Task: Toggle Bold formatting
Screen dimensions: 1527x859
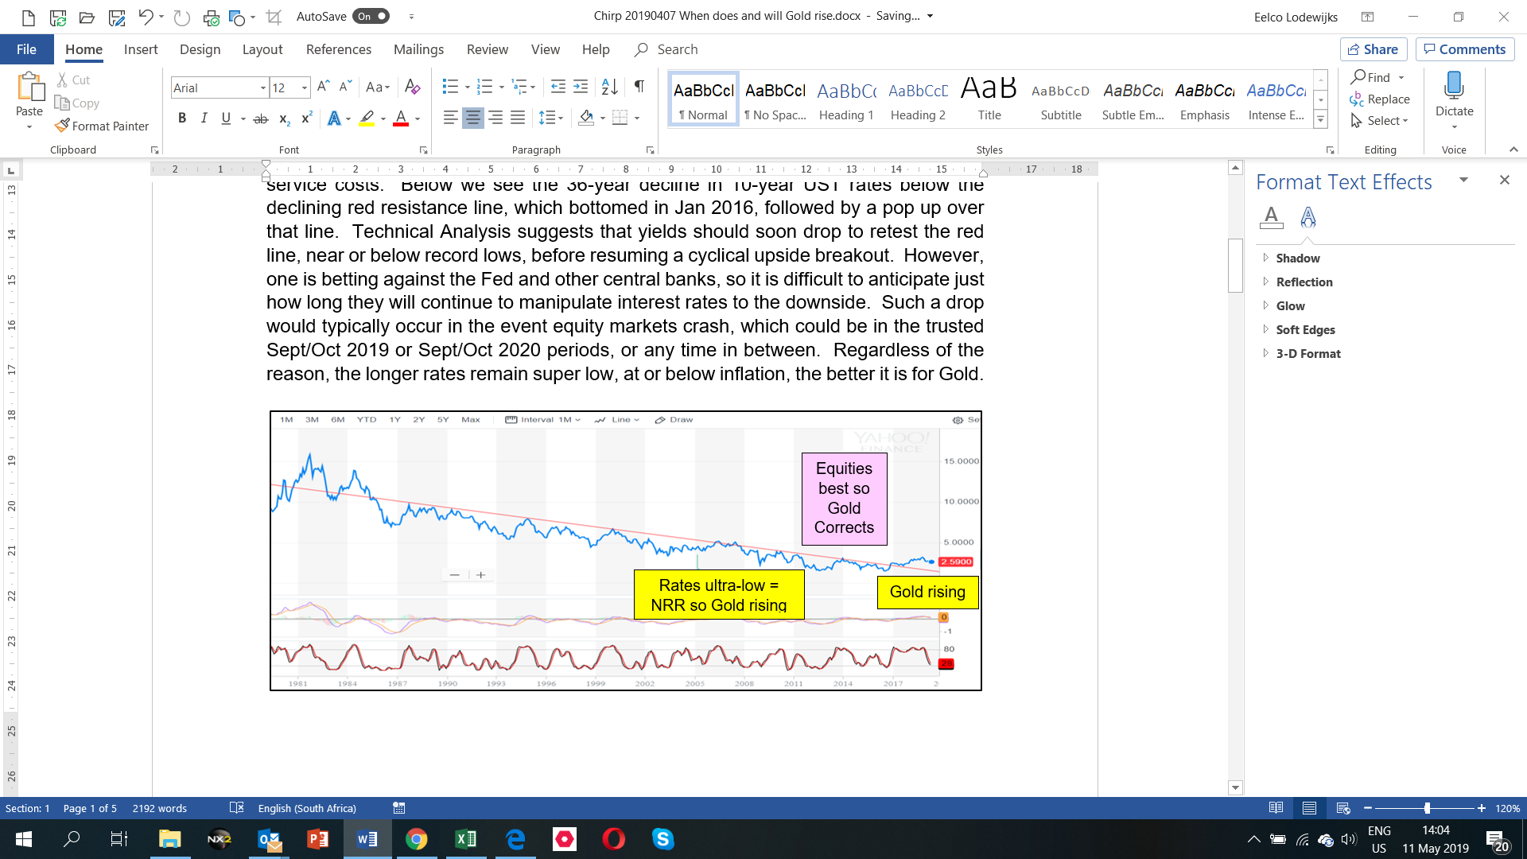Action: tap(182, 119)
